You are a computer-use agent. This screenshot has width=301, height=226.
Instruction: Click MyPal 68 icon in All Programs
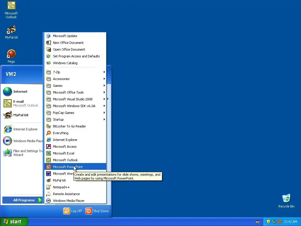49,180
